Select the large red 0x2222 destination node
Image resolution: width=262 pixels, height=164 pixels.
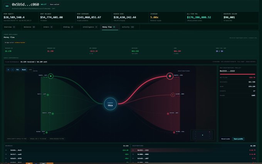170,76
